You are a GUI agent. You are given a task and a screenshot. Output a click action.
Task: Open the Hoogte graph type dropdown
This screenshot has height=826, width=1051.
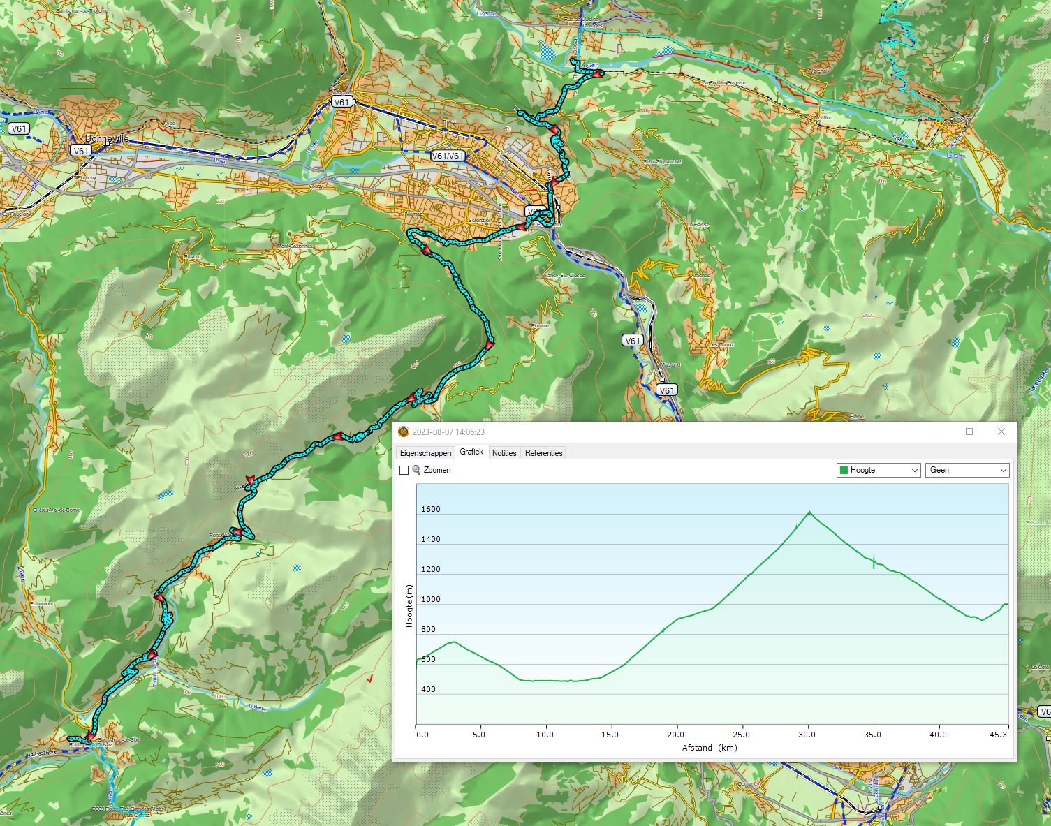(879, 471)
